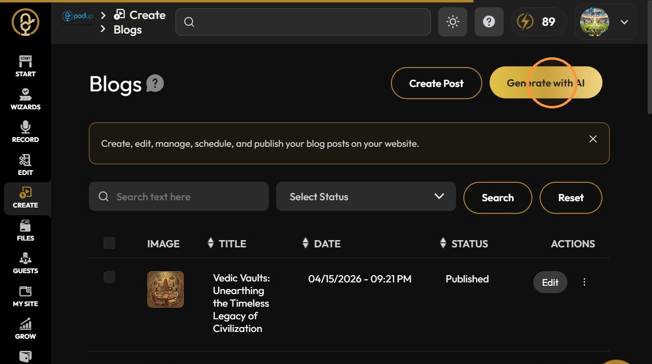Sort the table by TITLE column
This screenshot has height=364, width=652.
227,243
